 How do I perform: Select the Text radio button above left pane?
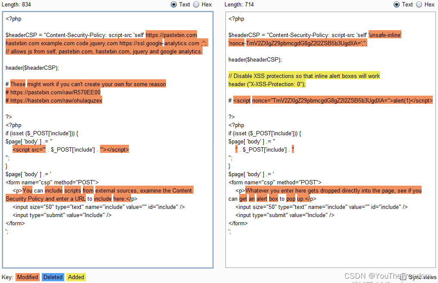174,4
